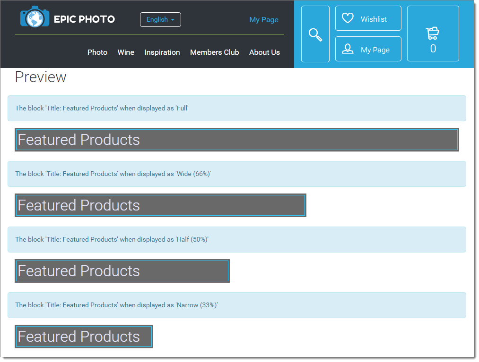
Task: Click the info banner for 'Full' display
Action: tap(236, 109)
